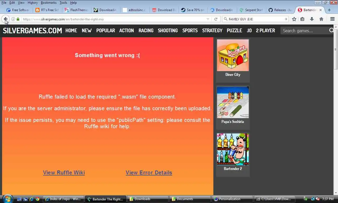The height and width of the screenshot is (203, 338).
Task: Switch to Index of /repo taskbar window
Action: point(64,199)
